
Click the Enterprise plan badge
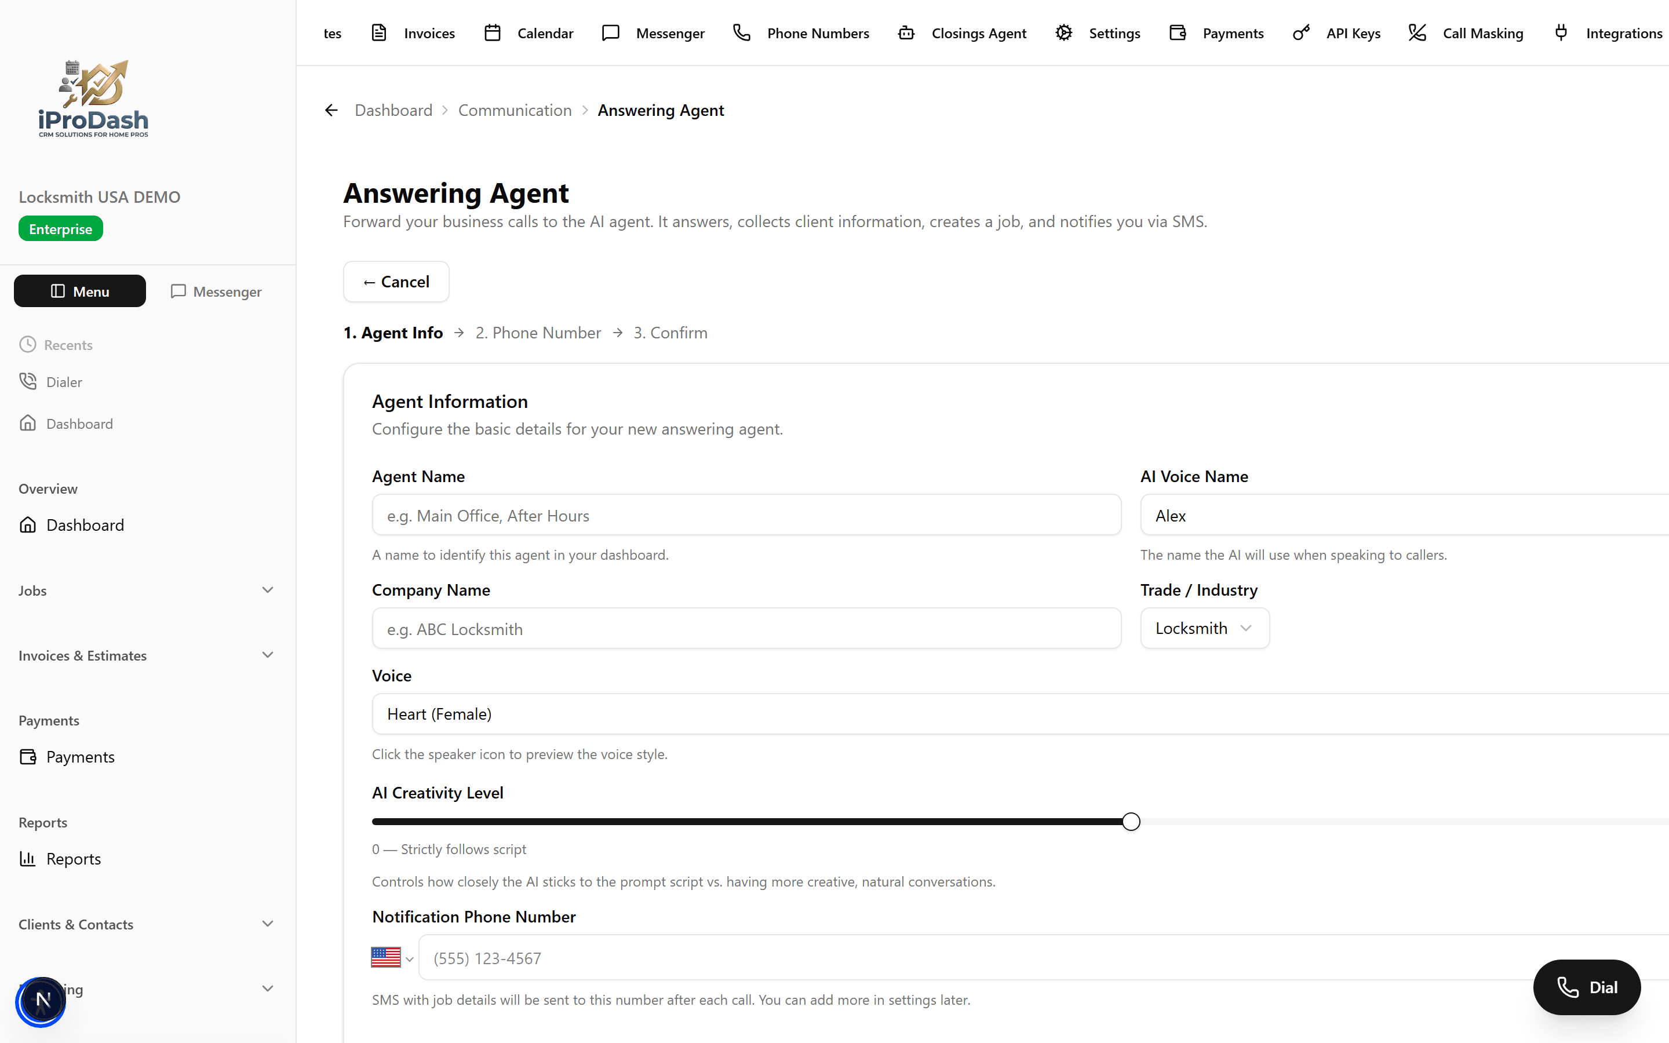pyautogui.click(x=61, y=229)
